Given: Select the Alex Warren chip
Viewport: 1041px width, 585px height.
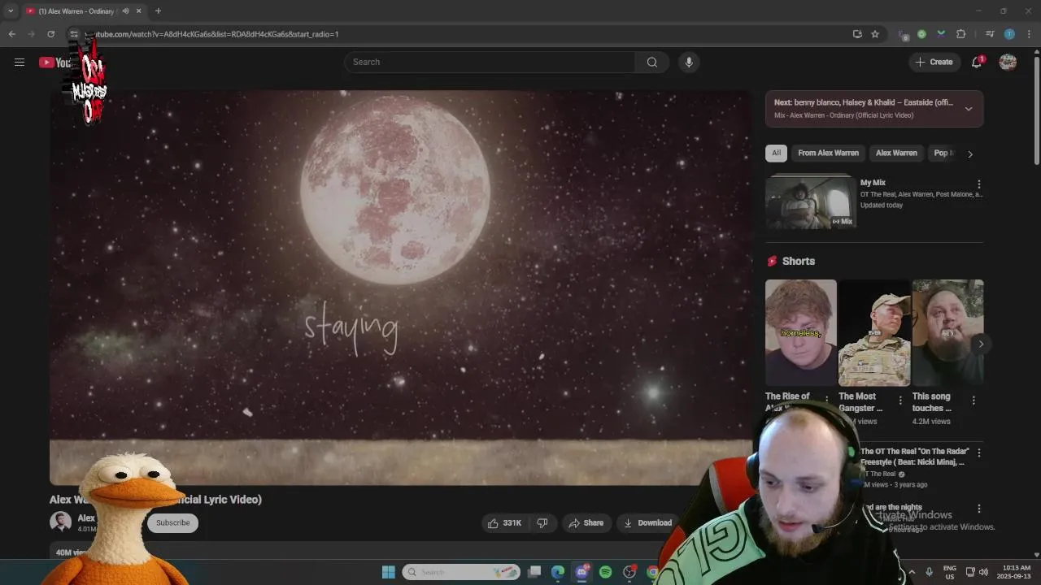Looking at the screenshot, I should (x=896, y=153).
